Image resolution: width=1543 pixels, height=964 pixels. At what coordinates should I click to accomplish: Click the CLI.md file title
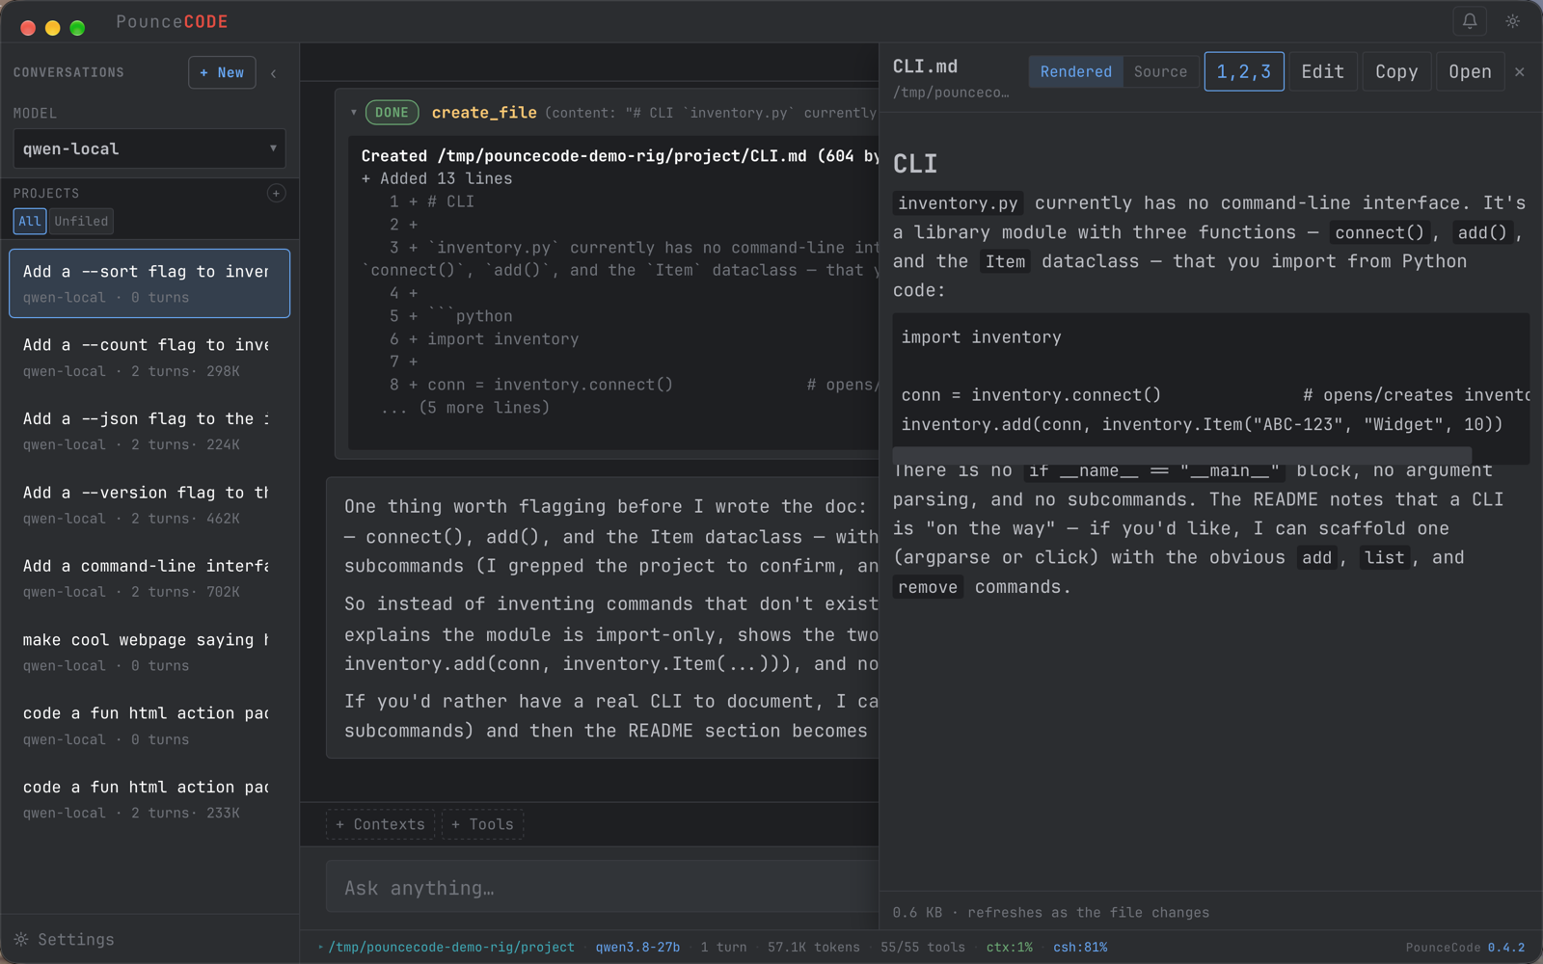(x=925, y=67)
